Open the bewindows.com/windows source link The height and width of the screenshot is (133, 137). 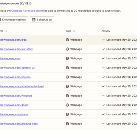pos(16,96)
